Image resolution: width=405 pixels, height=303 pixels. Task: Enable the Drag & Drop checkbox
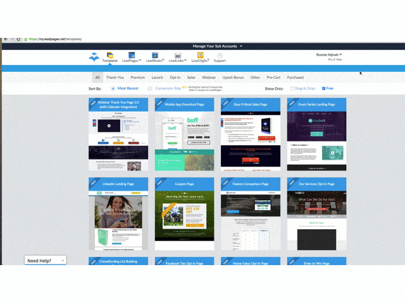point(292,88)
